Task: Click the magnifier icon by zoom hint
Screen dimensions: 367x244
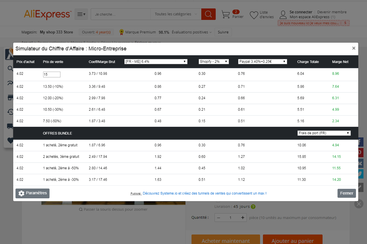Action: point(81,210)
